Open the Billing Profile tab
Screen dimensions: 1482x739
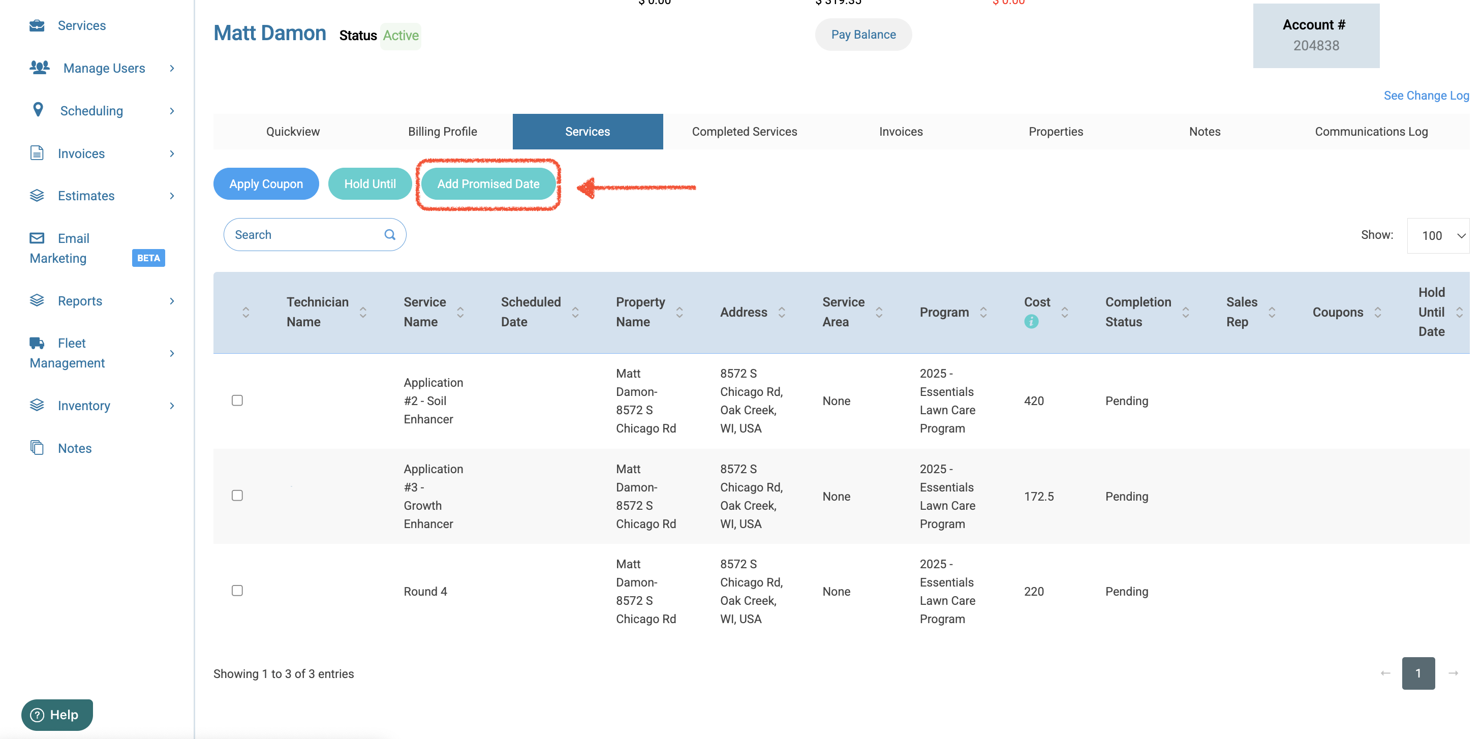442,131
